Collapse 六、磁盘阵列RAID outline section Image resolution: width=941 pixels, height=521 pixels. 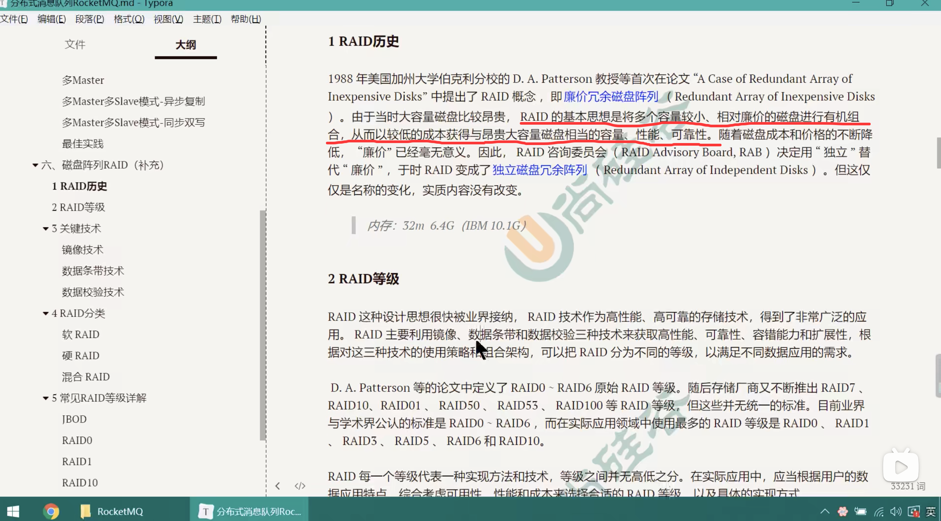click(35, 165)
